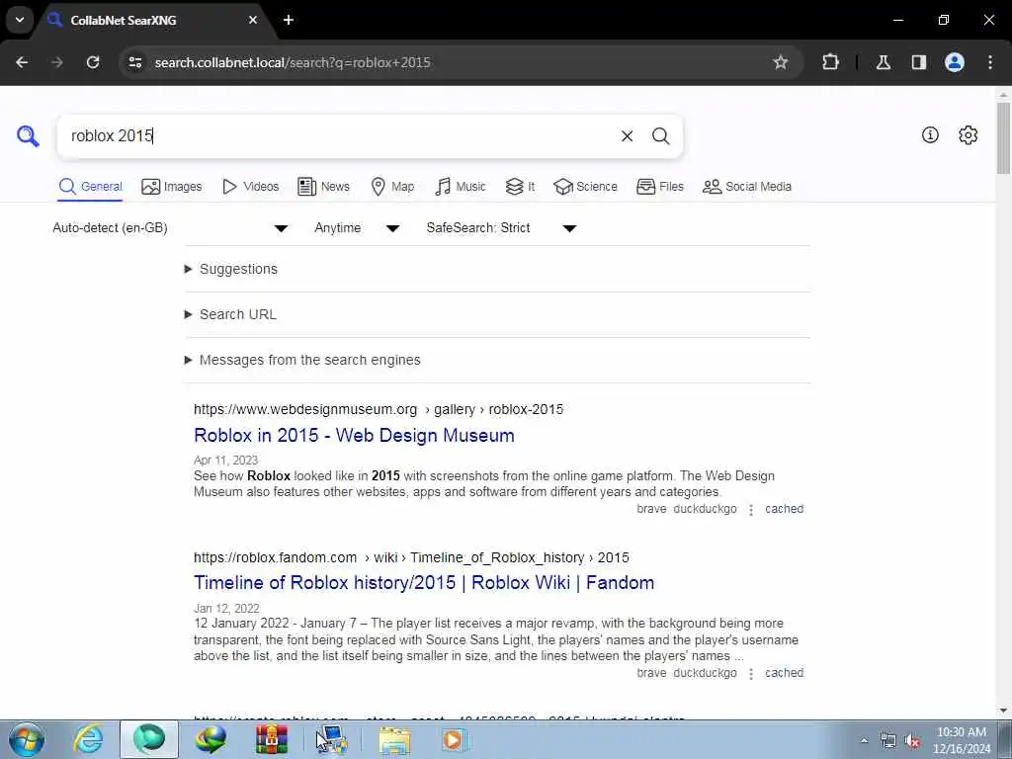This screenshot has width=1012, height=759.
Task: Open cached version of Roblox Wiki result
Action: 784,672
